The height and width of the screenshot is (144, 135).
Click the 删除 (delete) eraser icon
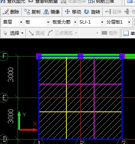point(6,12)
